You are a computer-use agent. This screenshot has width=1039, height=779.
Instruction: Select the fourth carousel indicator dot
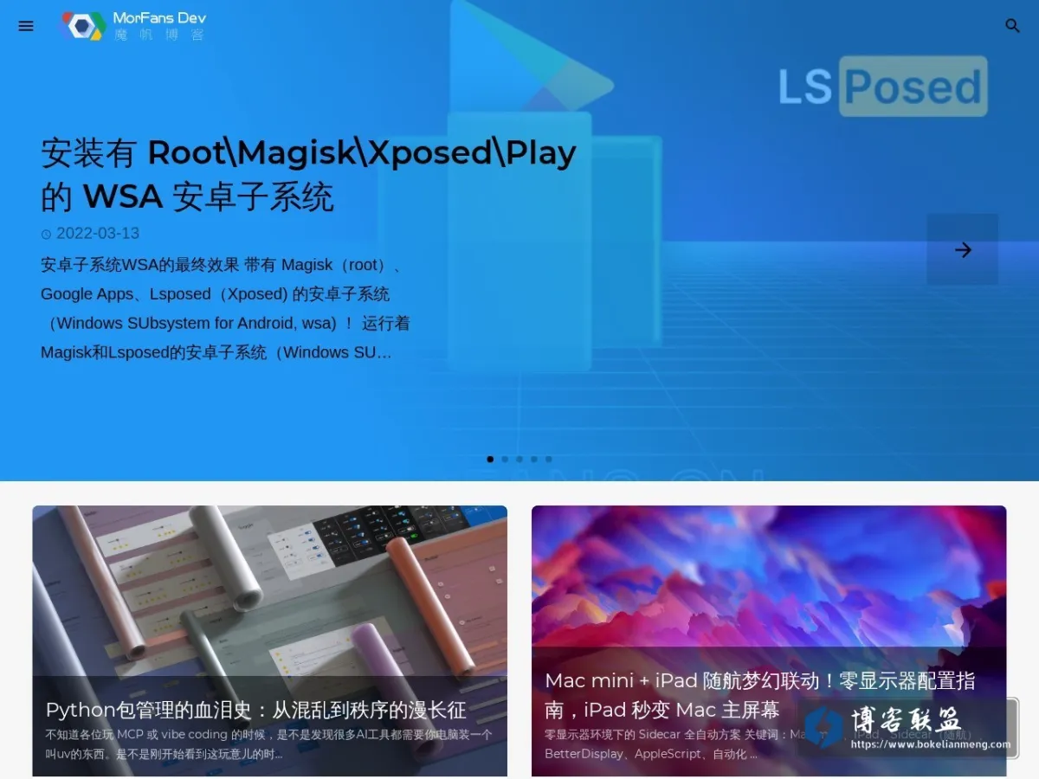[x=534, y=460]
